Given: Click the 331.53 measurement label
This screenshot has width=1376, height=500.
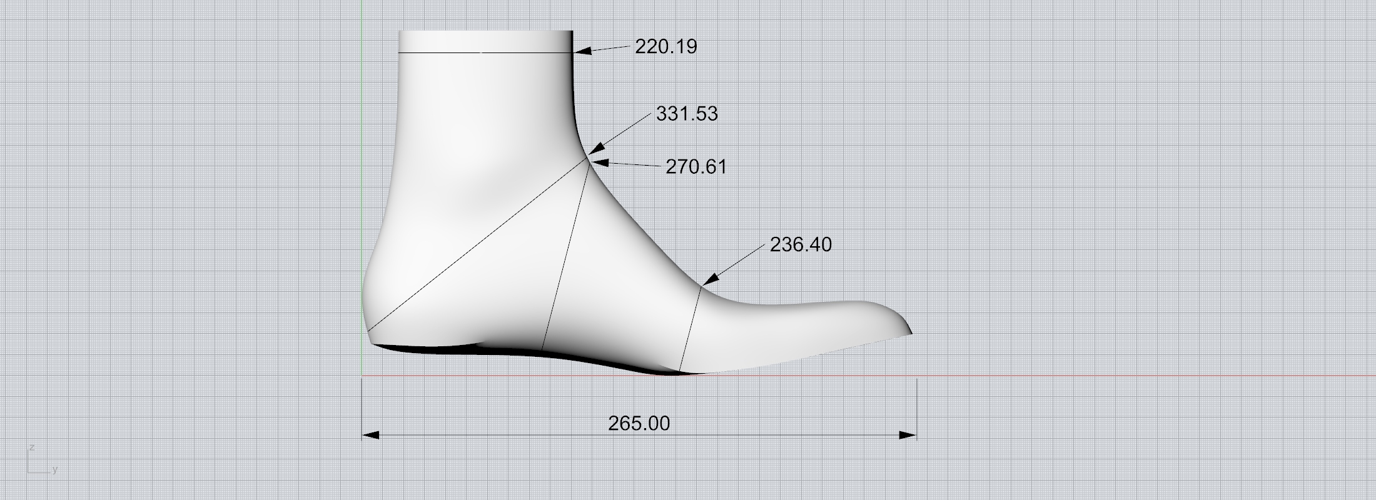Looking at the screenshot, I should click(x=687, y=114).
